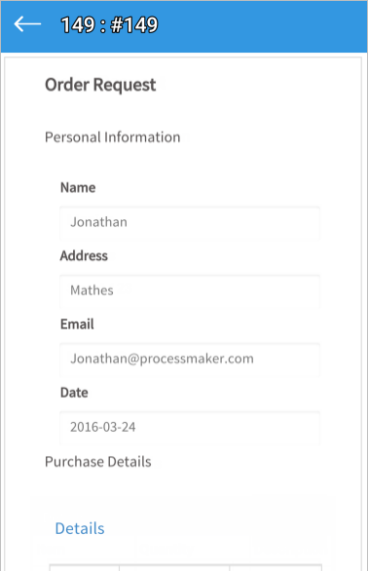Focus the Email field with Jonathan@processmaker.com
Screen dimensions: 368x571
(x=190, y=360)
